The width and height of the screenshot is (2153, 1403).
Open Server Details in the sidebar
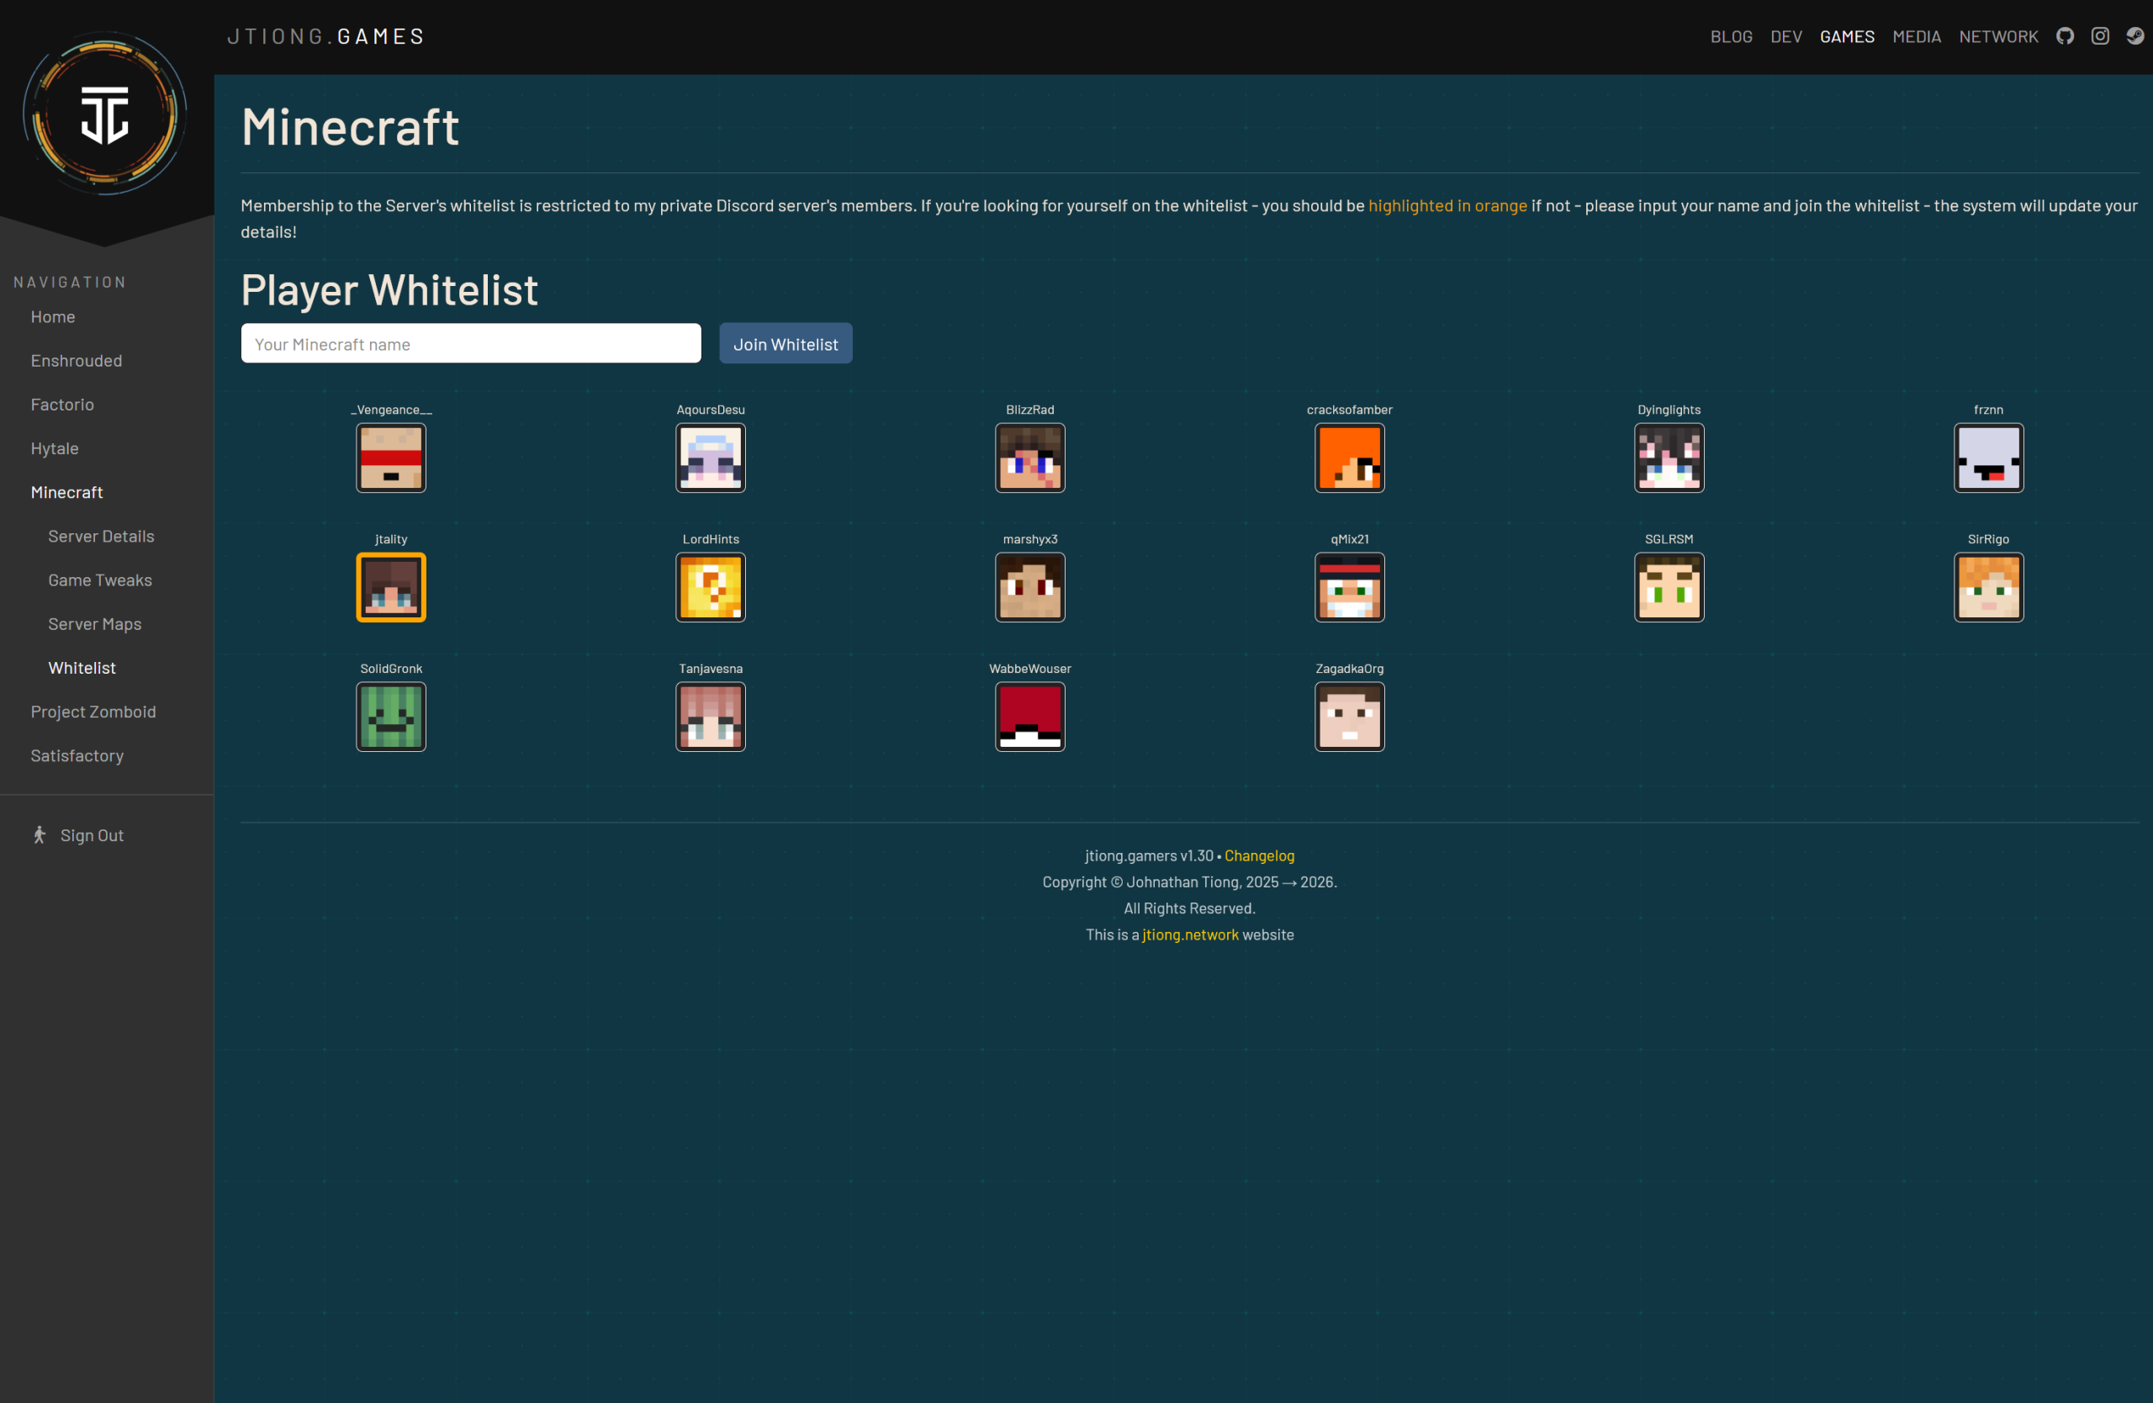(x=101, y=537)
